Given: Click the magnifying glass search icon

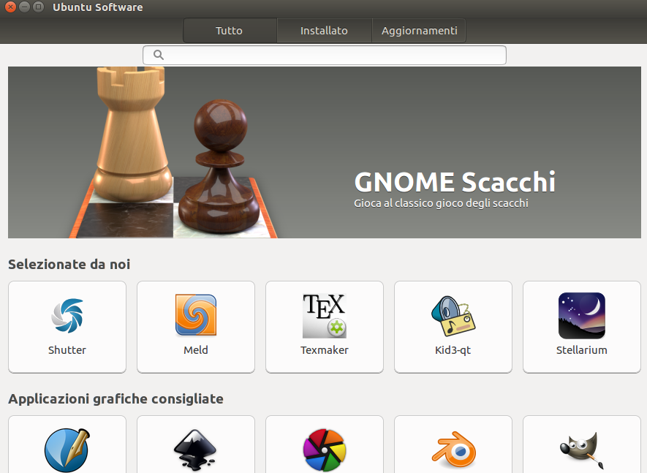Looking at the screenshot, I should pos(159,55).
